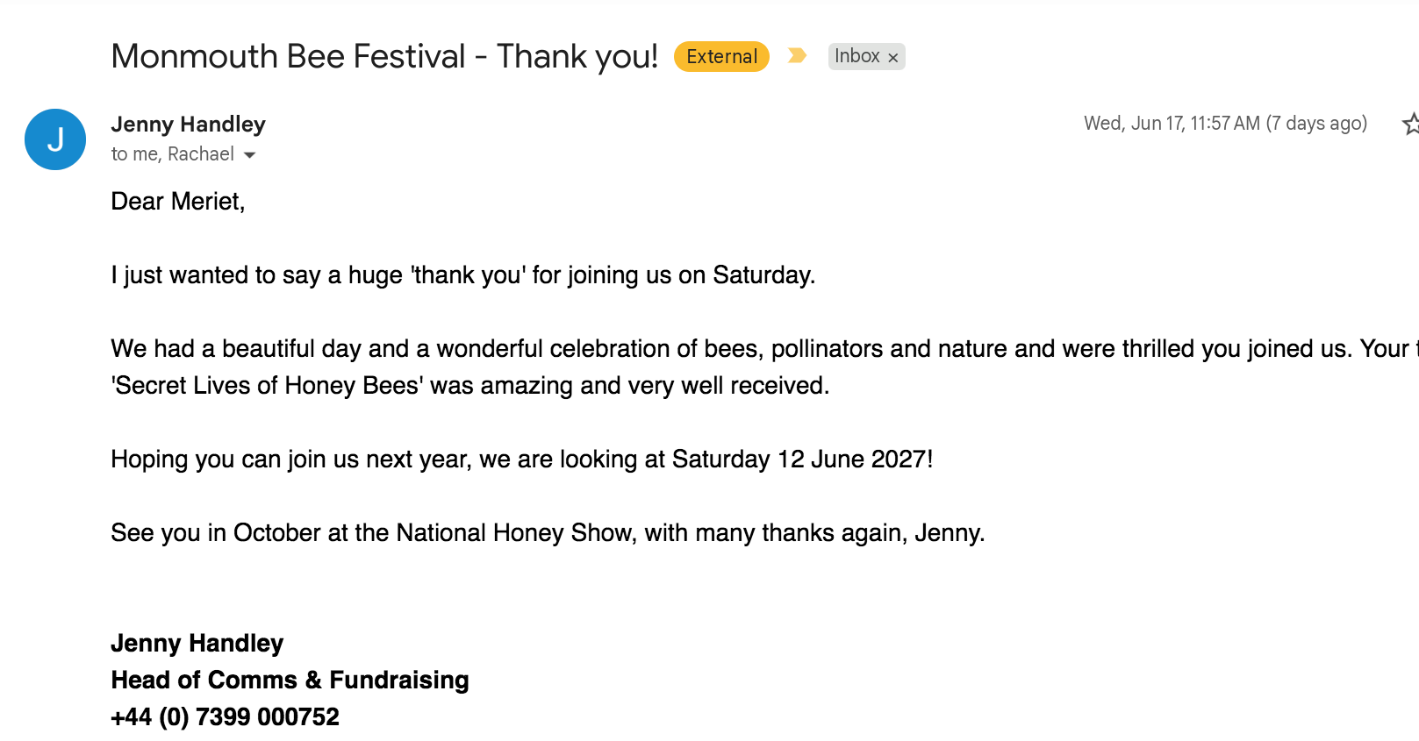Open Jenny Handley's blue J avatar
The image size is (1419, 741).
(x=55, y=139)
